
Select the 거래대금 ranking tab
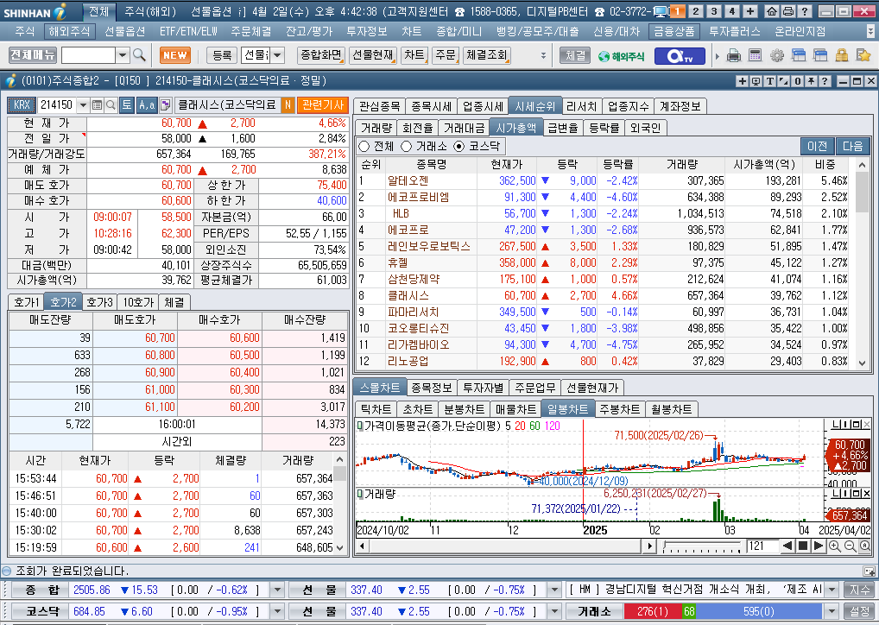click(465, 129)
